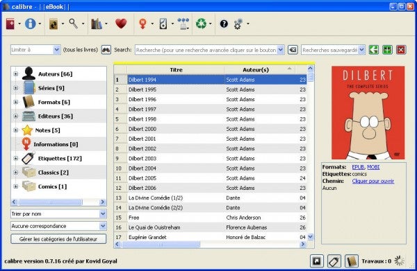The image size is (417, 271).
Task: Expand the Notes [5] category
Action: coord(16,130)
